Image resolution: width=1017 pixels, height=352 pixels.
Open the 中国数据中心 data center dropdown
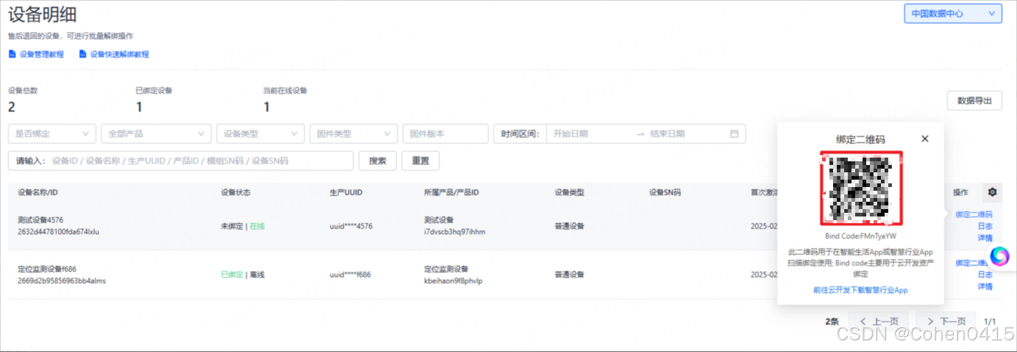click(953, 13)
